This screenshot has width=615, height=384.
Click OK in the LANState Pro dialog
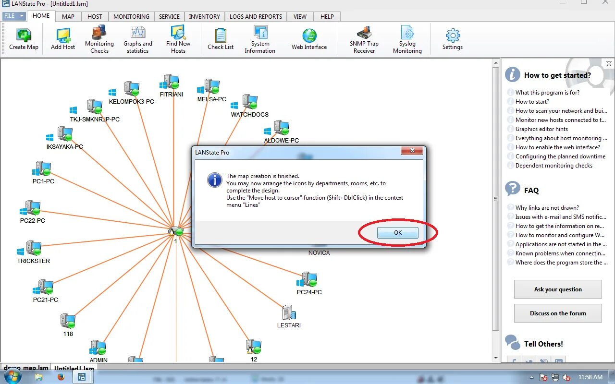point(398,233)
